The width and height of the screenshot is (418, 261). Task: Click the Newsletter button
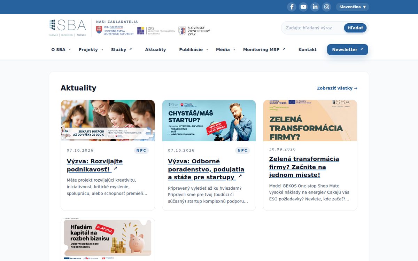click(347, 49)
